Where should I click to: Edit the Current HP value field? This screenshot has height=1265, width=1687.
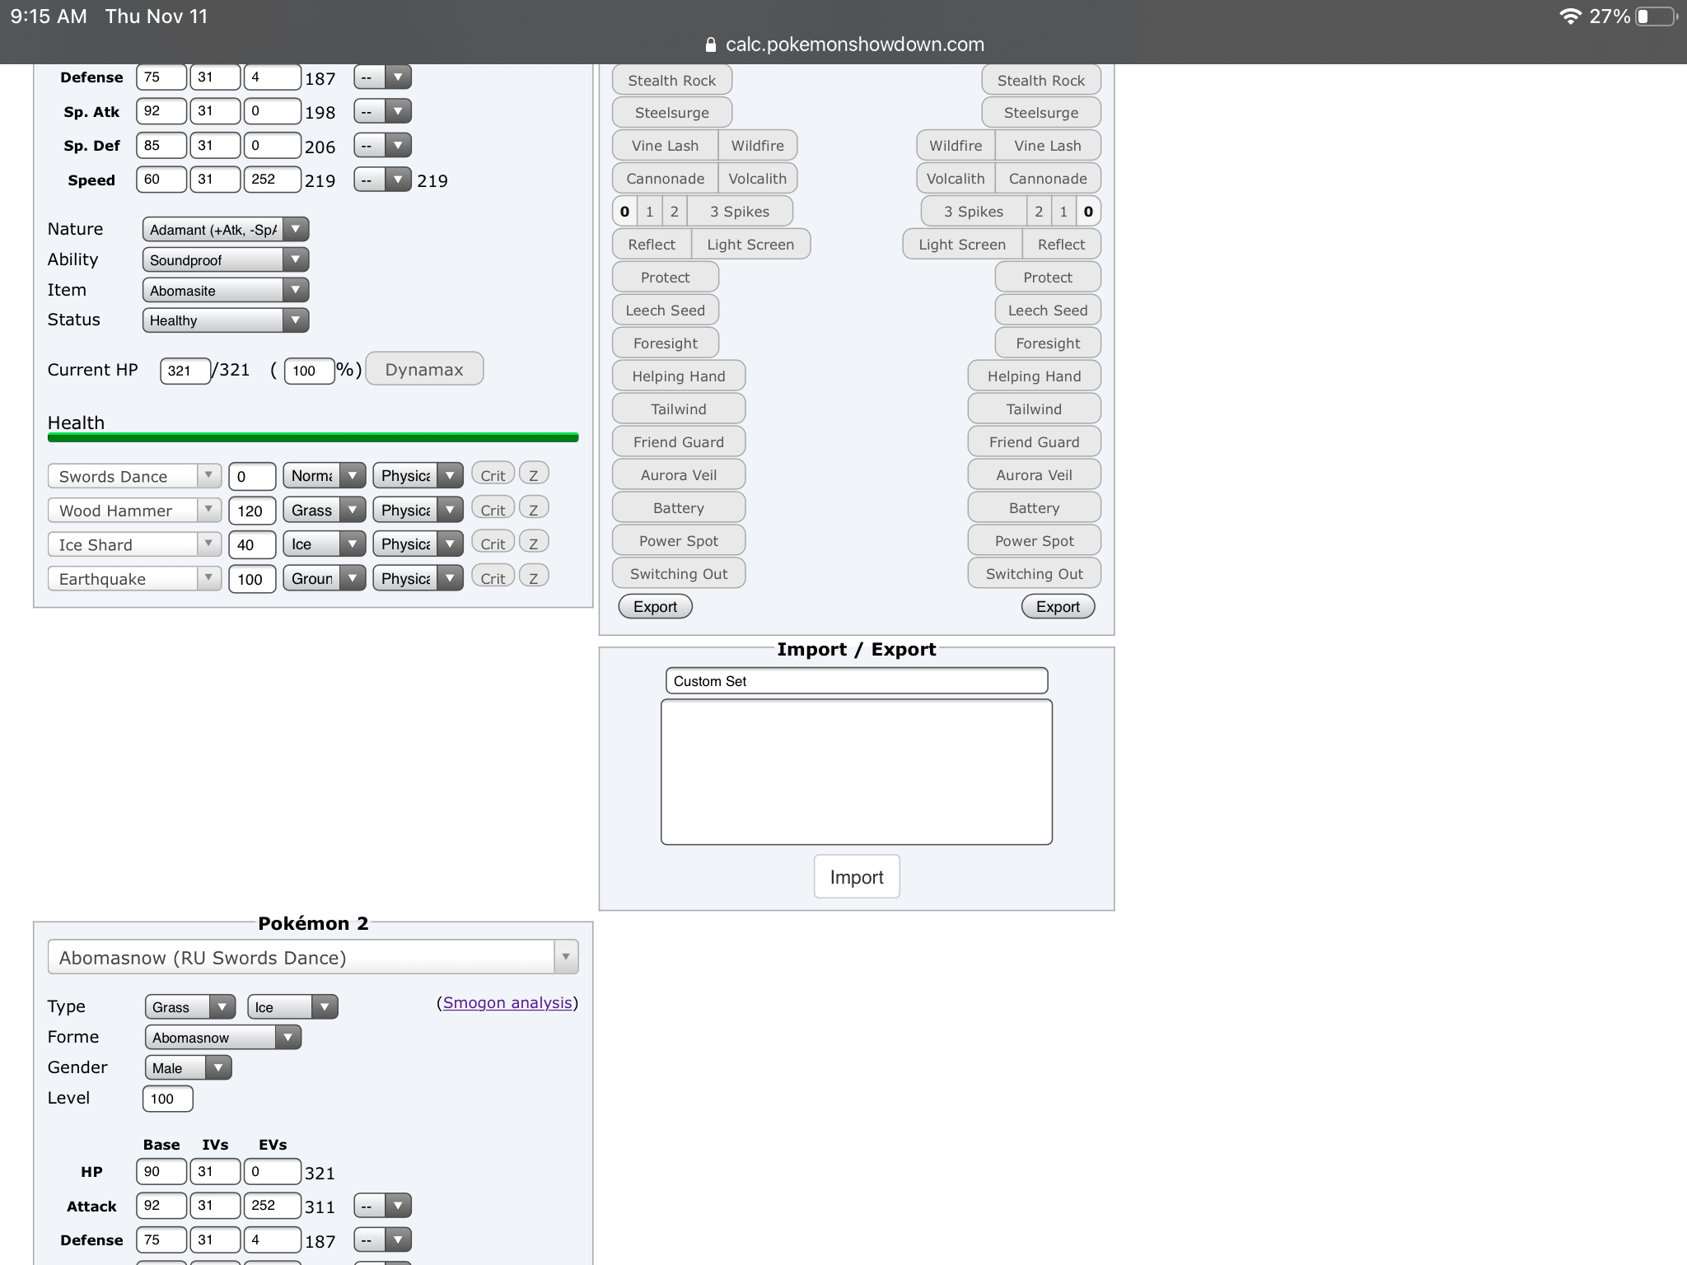tap(185, 371)
